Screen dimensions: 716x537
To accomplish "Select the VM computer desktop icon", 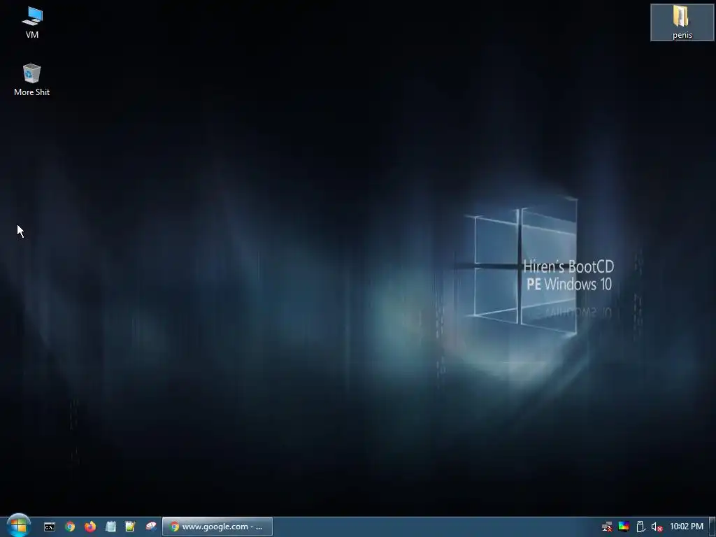I will 32,22.
